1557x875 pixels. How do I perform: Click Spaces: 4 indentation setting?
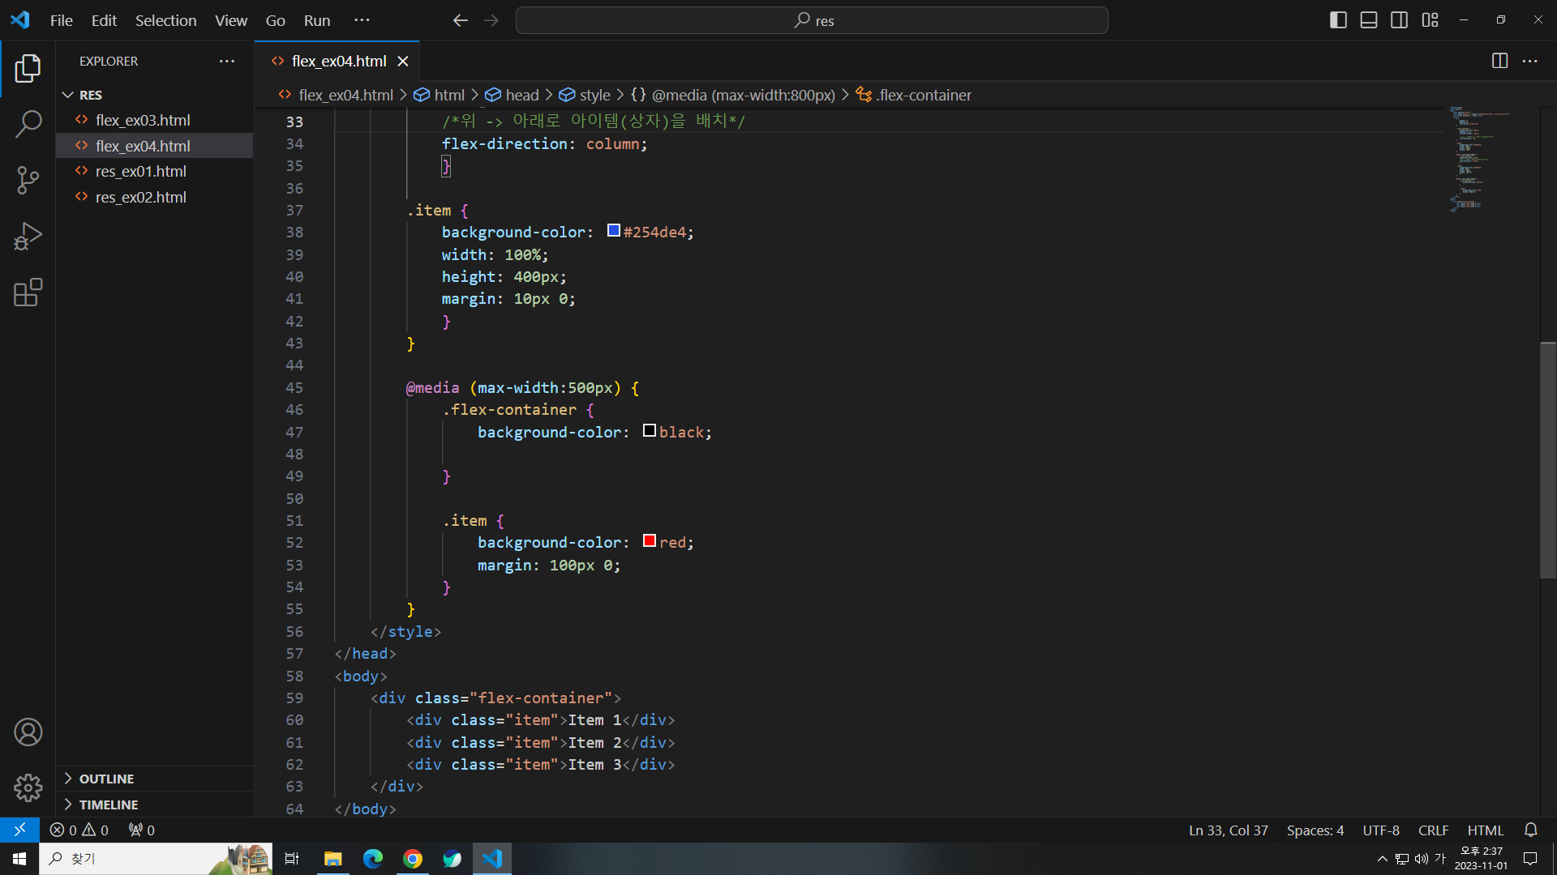click(x=1315, y=830)
